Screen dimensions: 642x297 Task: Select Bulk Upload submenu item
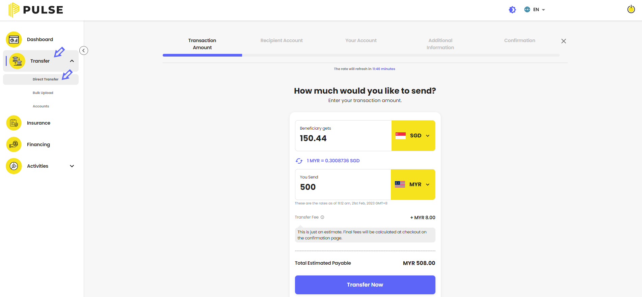43,93
